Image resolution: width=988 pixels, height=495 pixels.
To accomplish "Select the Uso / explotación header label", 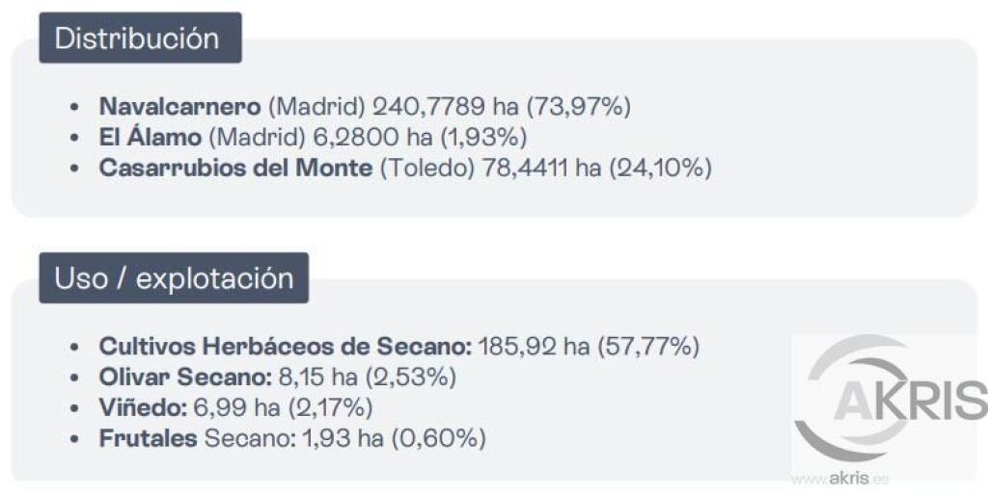I will pos(174,278).
